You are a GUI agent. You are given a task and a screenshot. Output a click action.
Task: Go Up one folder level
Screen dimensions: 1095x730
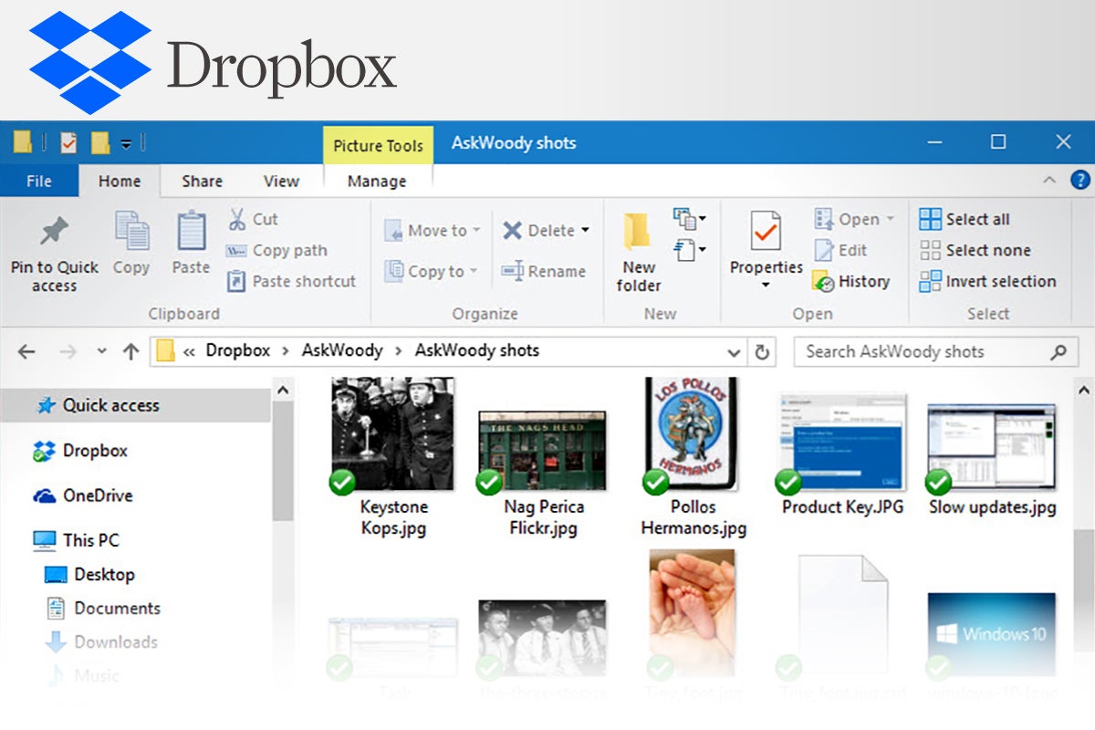130,351
